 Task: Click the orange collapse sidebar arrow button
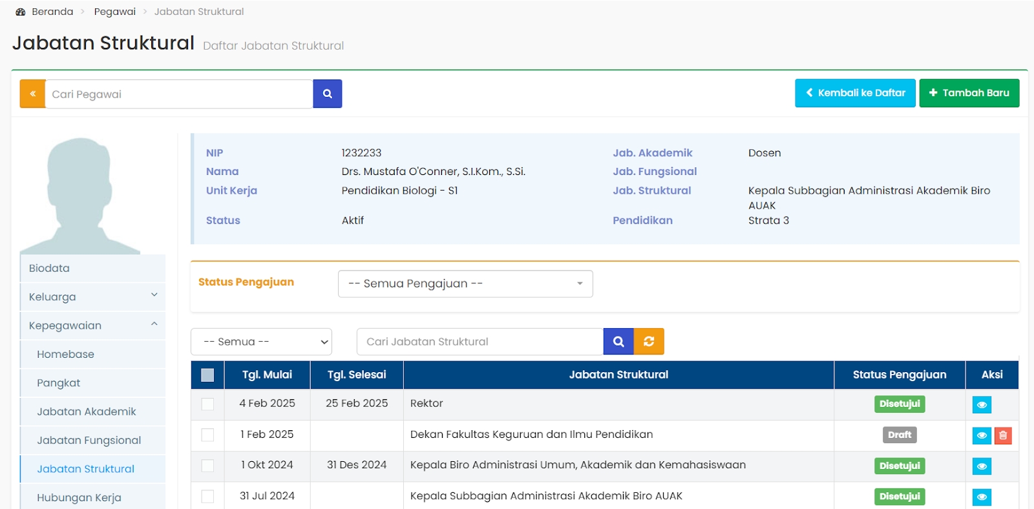point(32,94)
